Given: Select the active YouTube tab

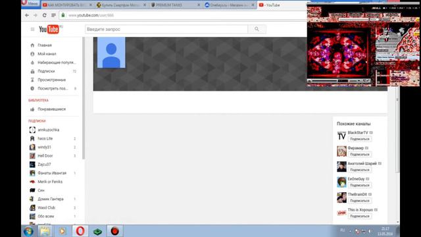Looking at the screenshot, I should tap(282, 5).
